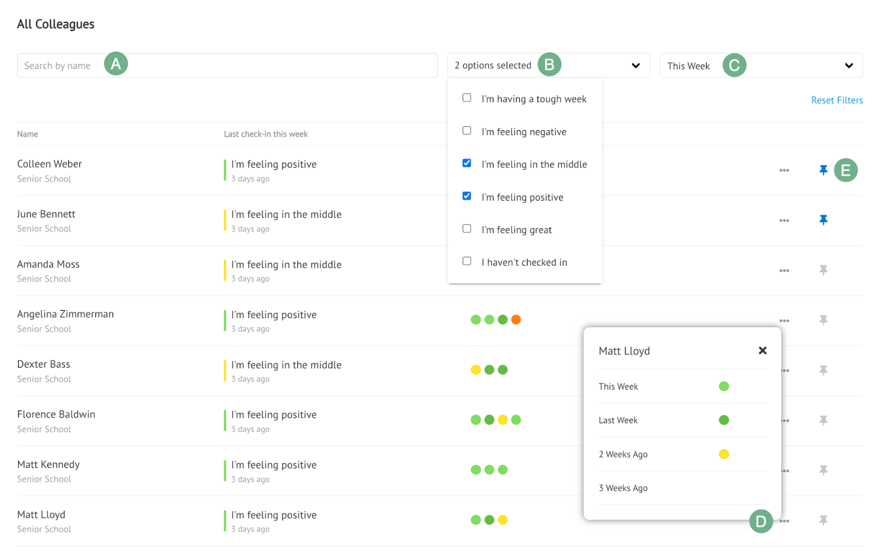This screenshot has height=555, width=882.
Task: Click the "All Colleagues" heading
Action: point(56,24)
